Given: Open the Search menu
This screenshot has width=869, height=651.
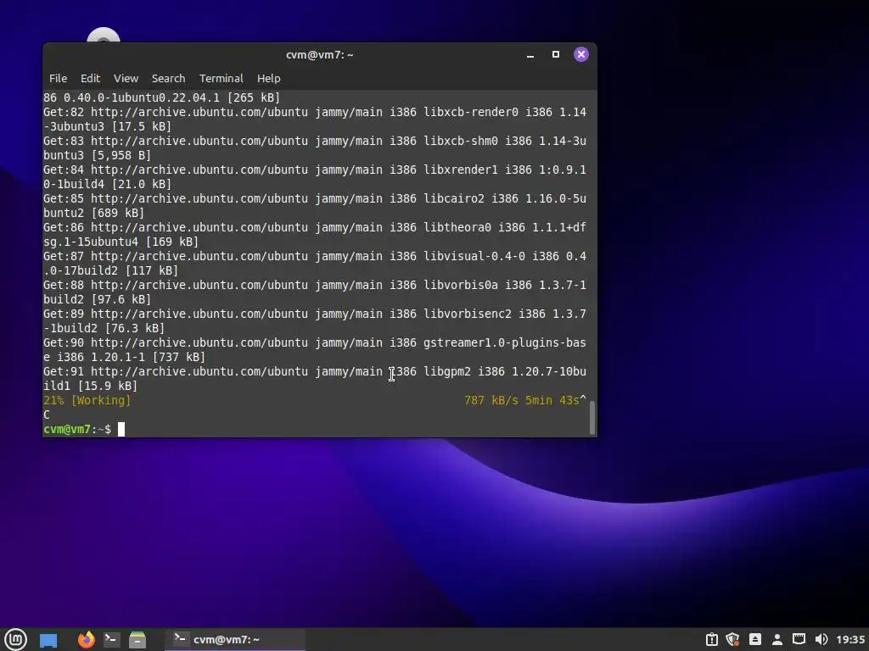Looking at the screenshot, I should 169,79.
